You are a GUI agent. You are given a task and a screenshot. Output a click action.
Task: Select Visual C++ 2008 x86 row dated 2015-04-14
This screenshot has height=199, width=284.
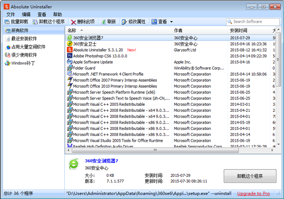point(170,135)
